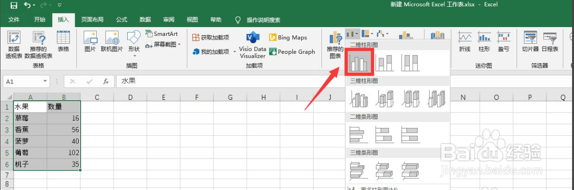Insert a Slicer filter
This screenshot has height=190, width=574.
pos(530,41)
